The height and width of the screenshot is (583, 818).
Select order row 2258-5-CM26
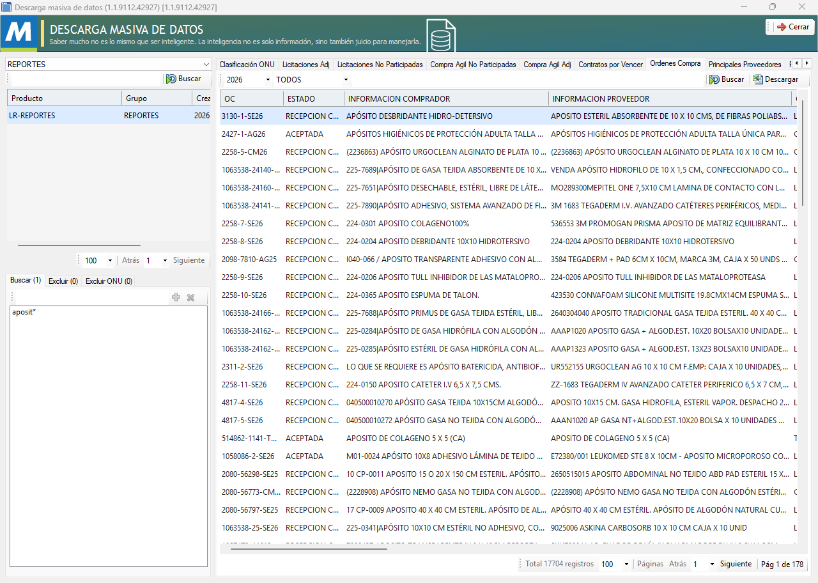pos(508,152)
